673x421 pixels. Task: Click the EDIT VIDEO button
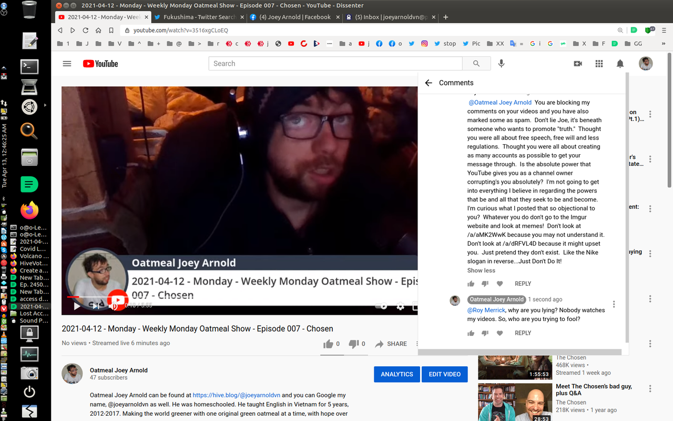click(x=445, y=374)
